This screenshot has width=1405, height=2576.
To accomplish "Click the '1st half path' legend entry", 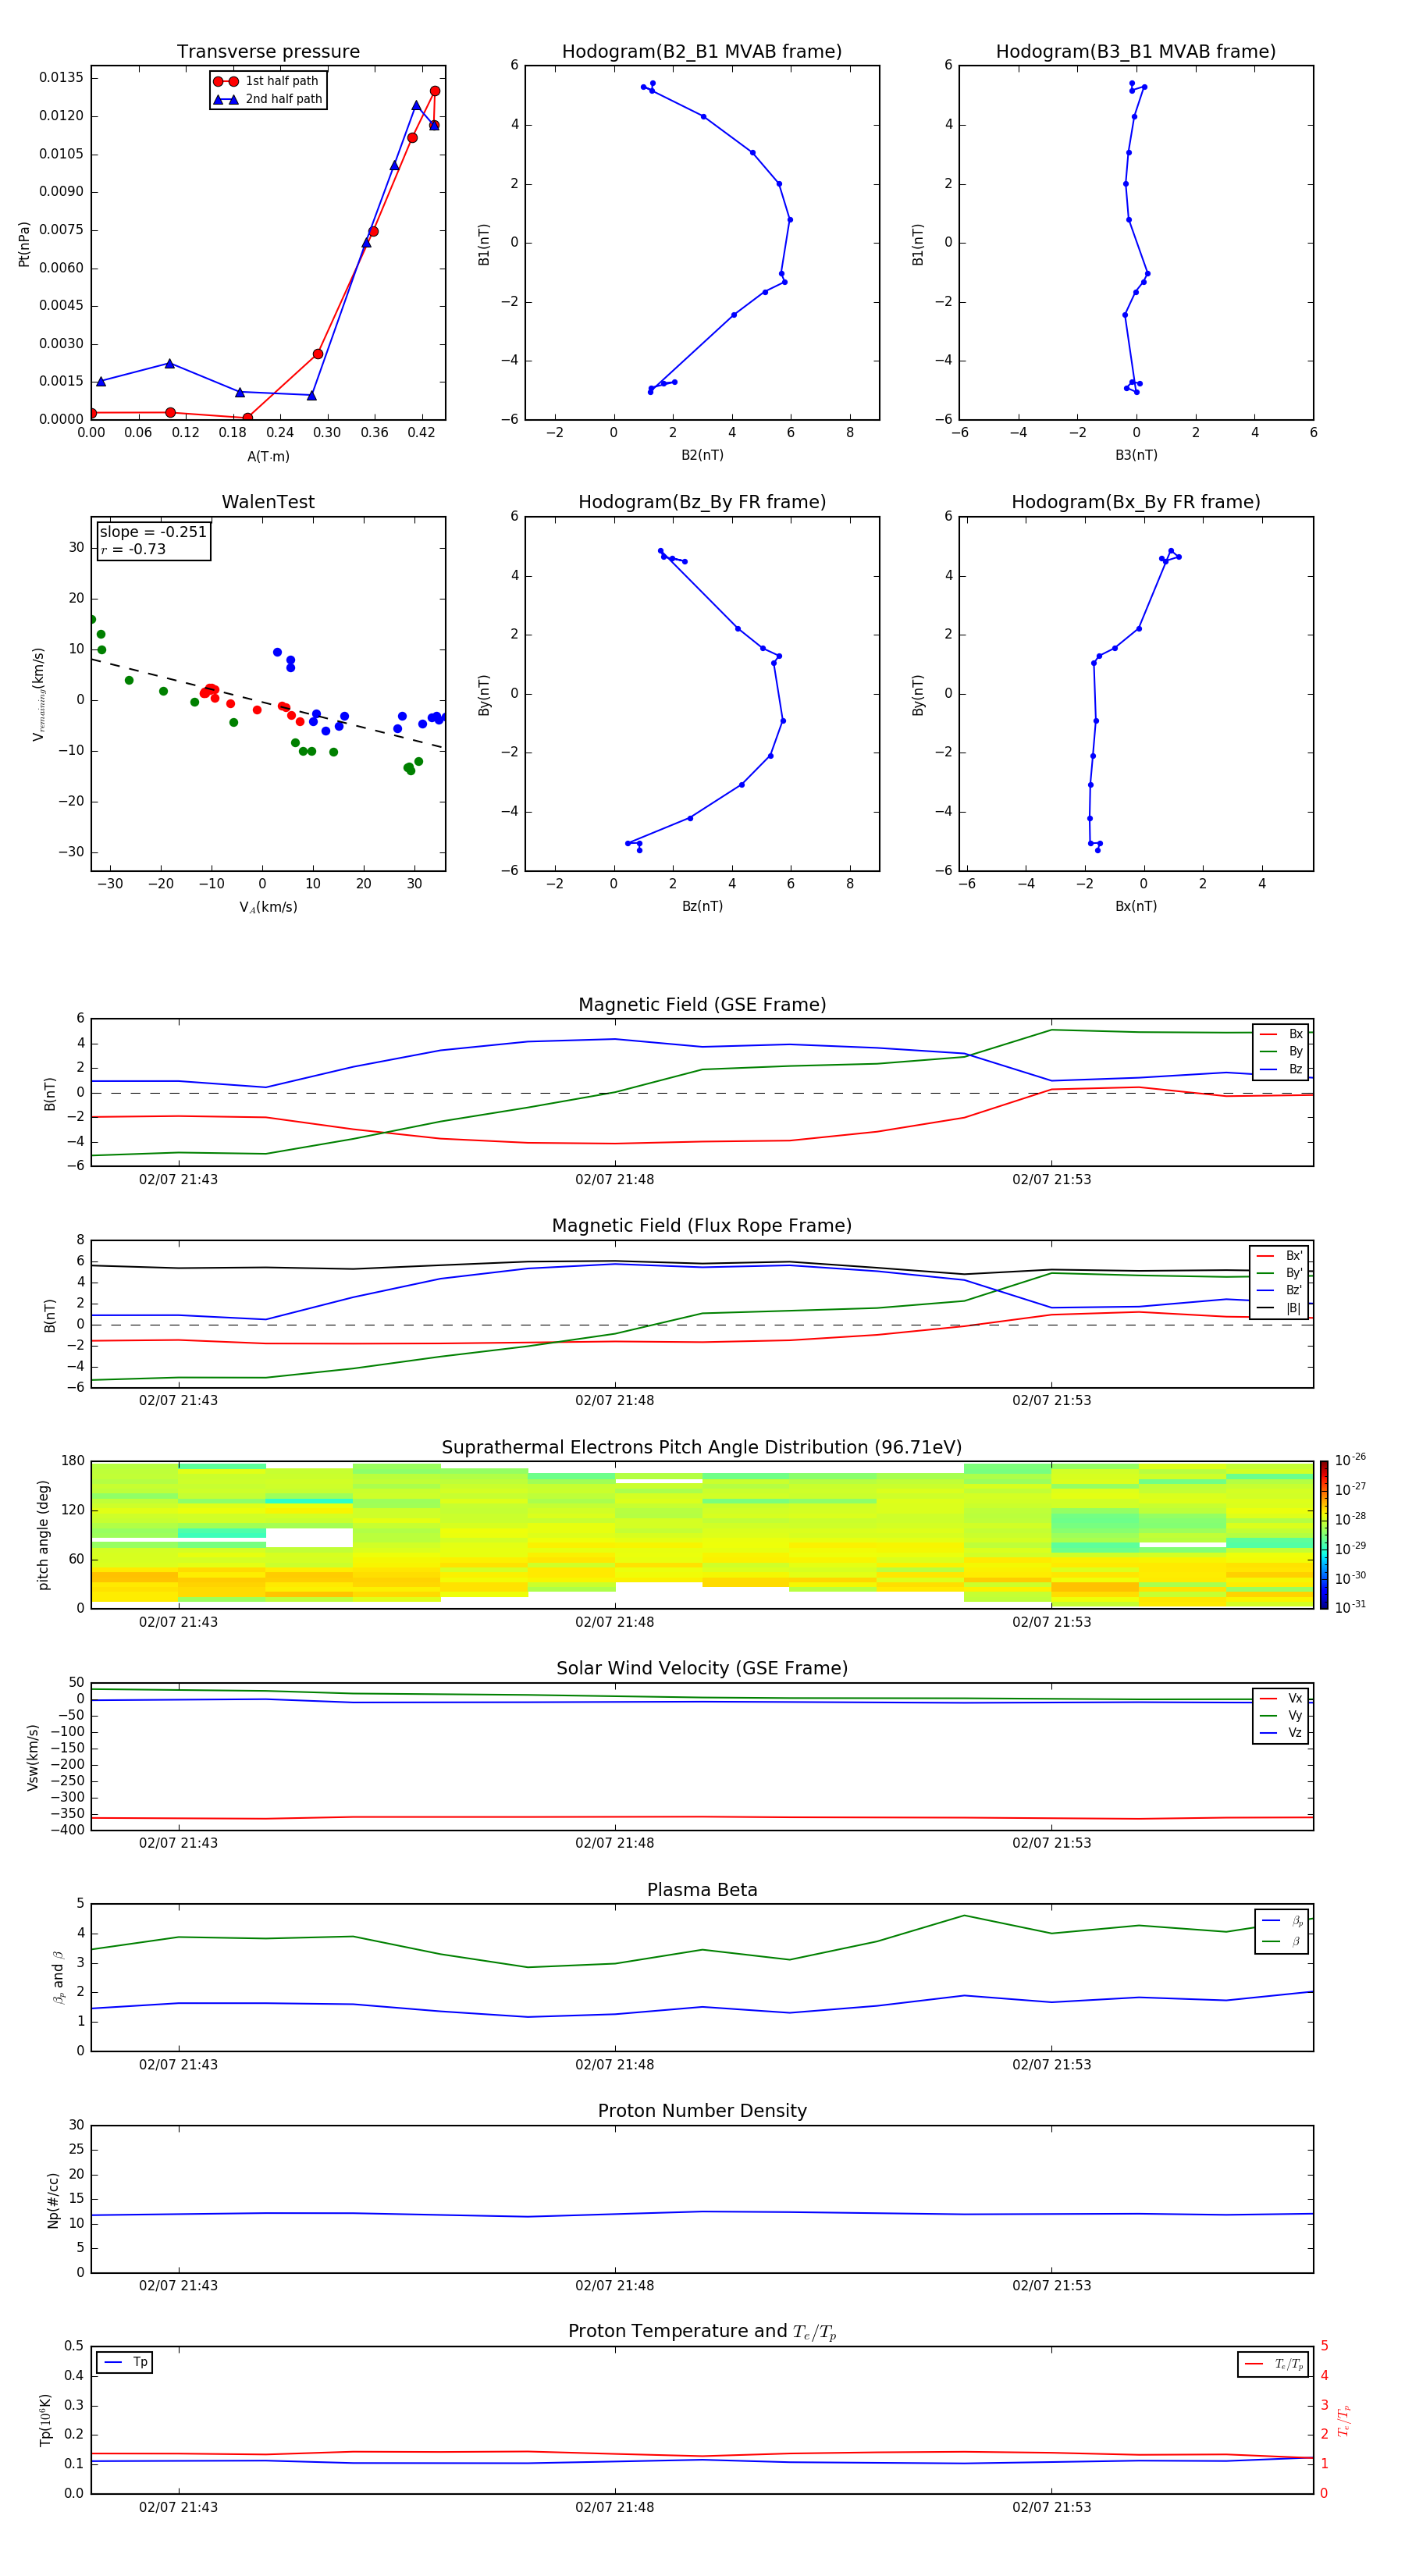I will pos(267,81).
